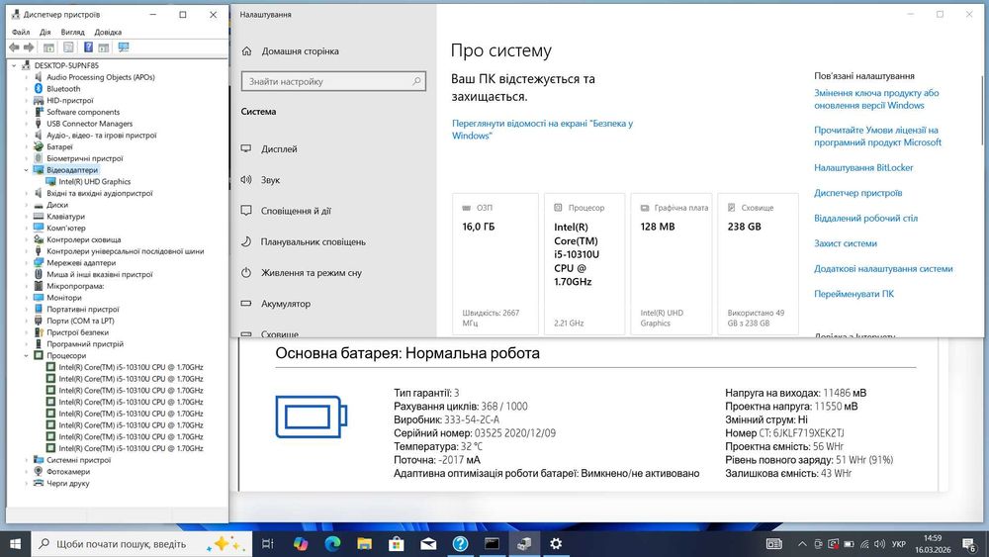The image size is (989, 557).
Task: Collapse the DESKTOP-SUPNF85 root node
Action: (14, 65)
